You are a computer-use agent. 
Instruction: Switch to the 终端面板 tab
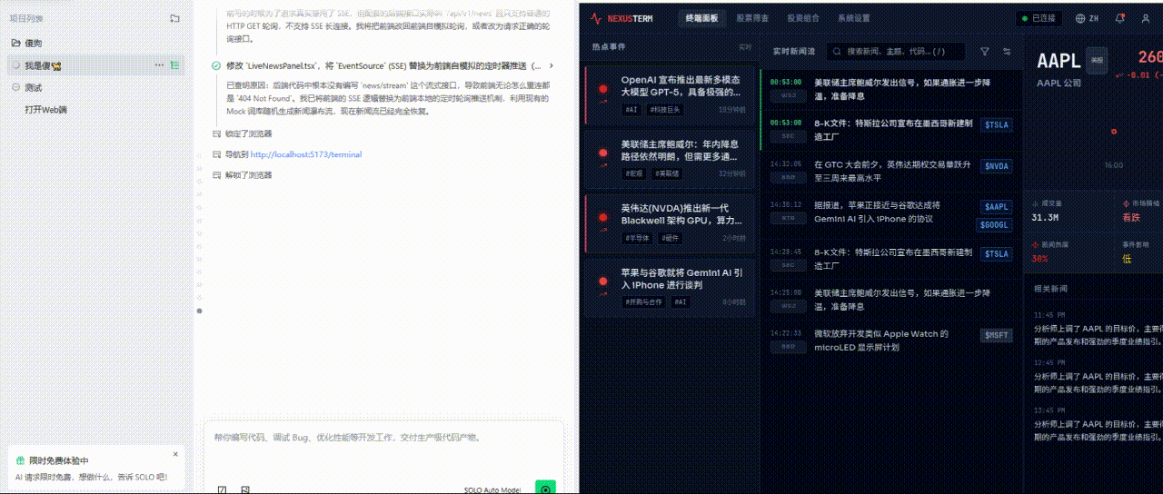click(x=701, y=17)
